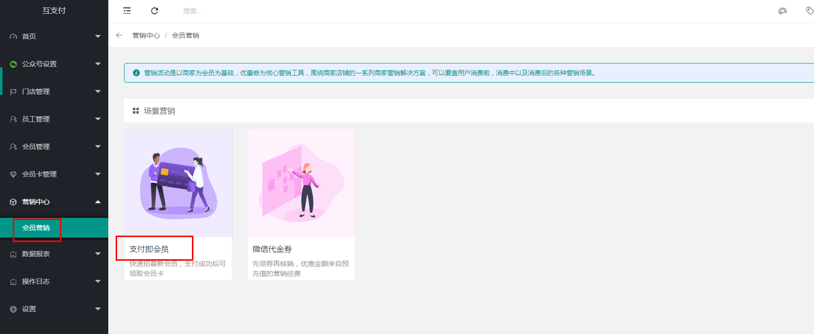
Task: Click the diamond icon beside 会员卡管理
Action: (x=13, y=174)
